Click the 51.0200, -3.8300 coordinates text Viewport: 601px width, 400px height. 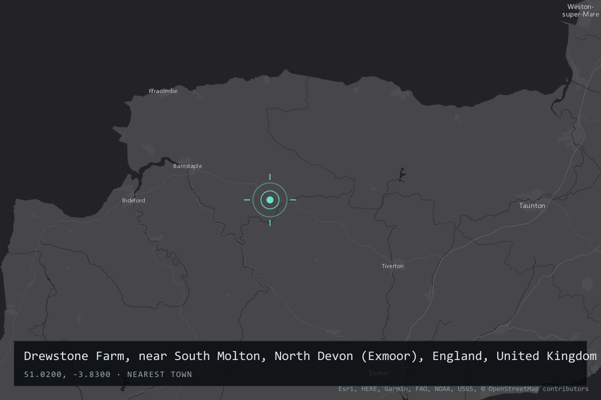(67, 374)
